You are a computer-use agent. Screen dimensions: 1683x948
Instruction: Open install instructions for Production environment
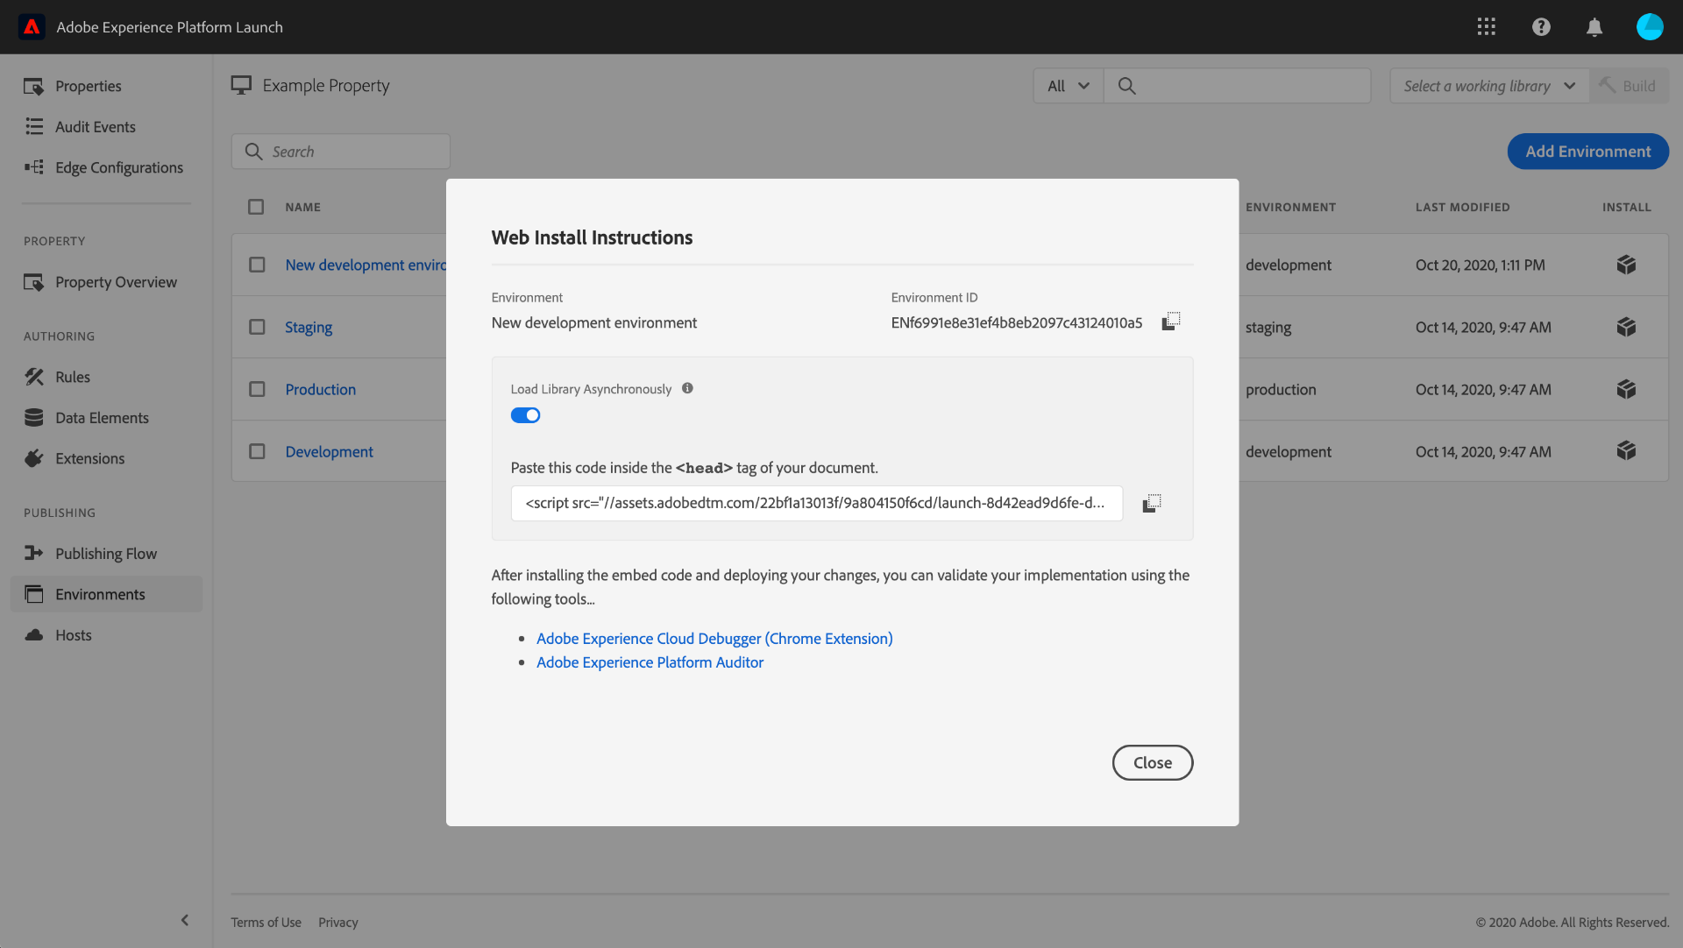(x=1626, y=389)
